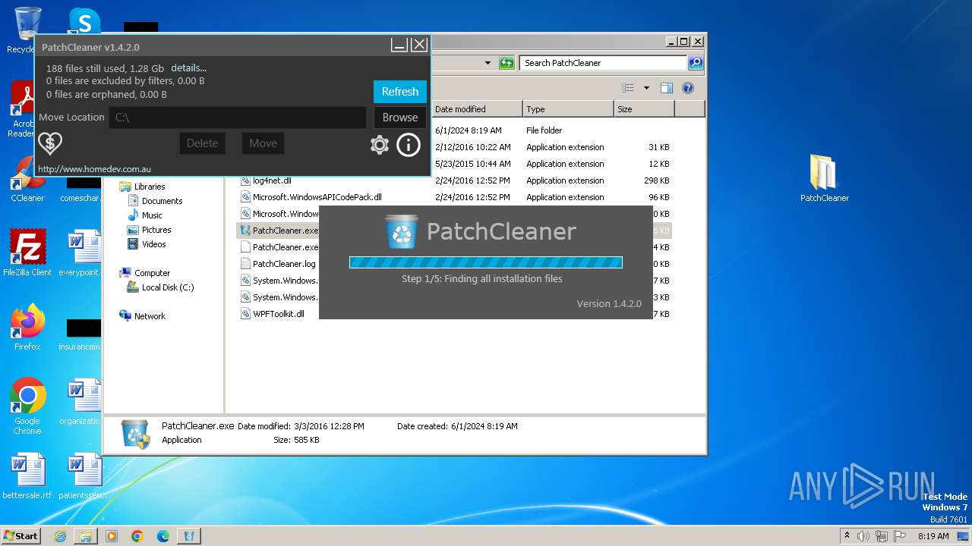Open the details... link

point(188,67)
